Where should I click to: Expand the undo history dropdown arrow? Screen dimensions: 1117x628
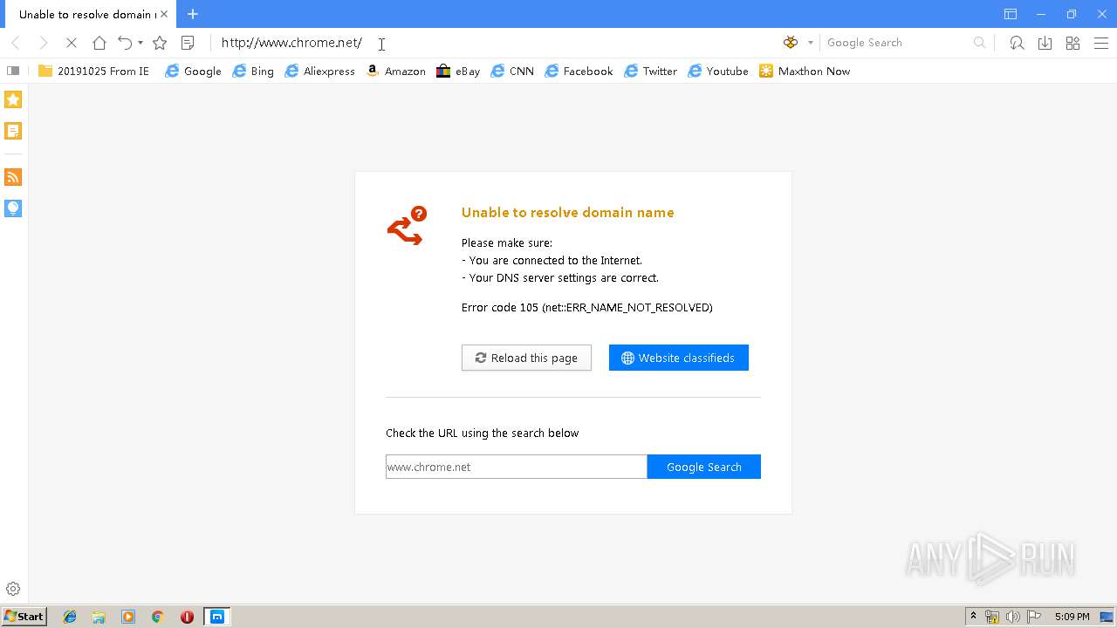tap(140, 43)
